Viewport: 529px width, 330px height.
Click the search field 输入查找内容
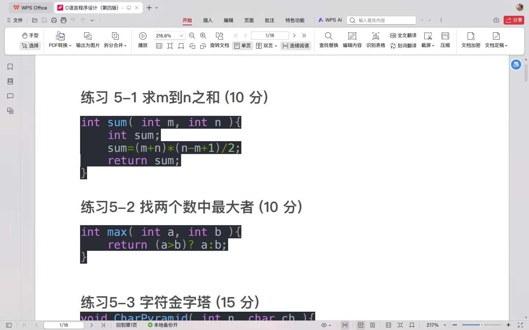381,20
